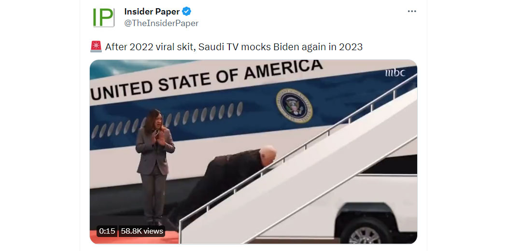Click the blue verified checkmark badge

186,12
